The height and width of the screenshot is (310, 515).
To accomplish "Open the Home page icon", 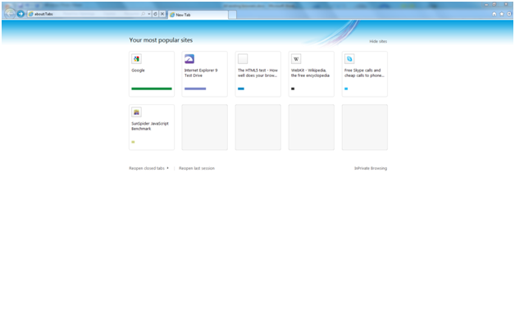I will click(494, 14).
